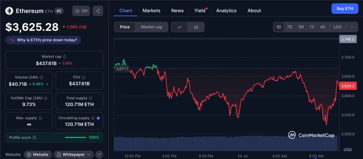Open Circulating supply info icon
Viewport: 363px width, 159px height.
pos(93,118)
